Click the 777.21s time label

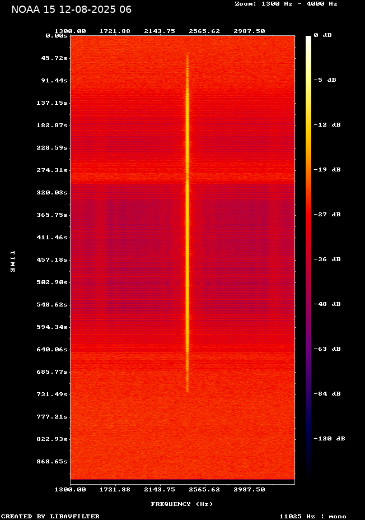(x=52, y=416)
